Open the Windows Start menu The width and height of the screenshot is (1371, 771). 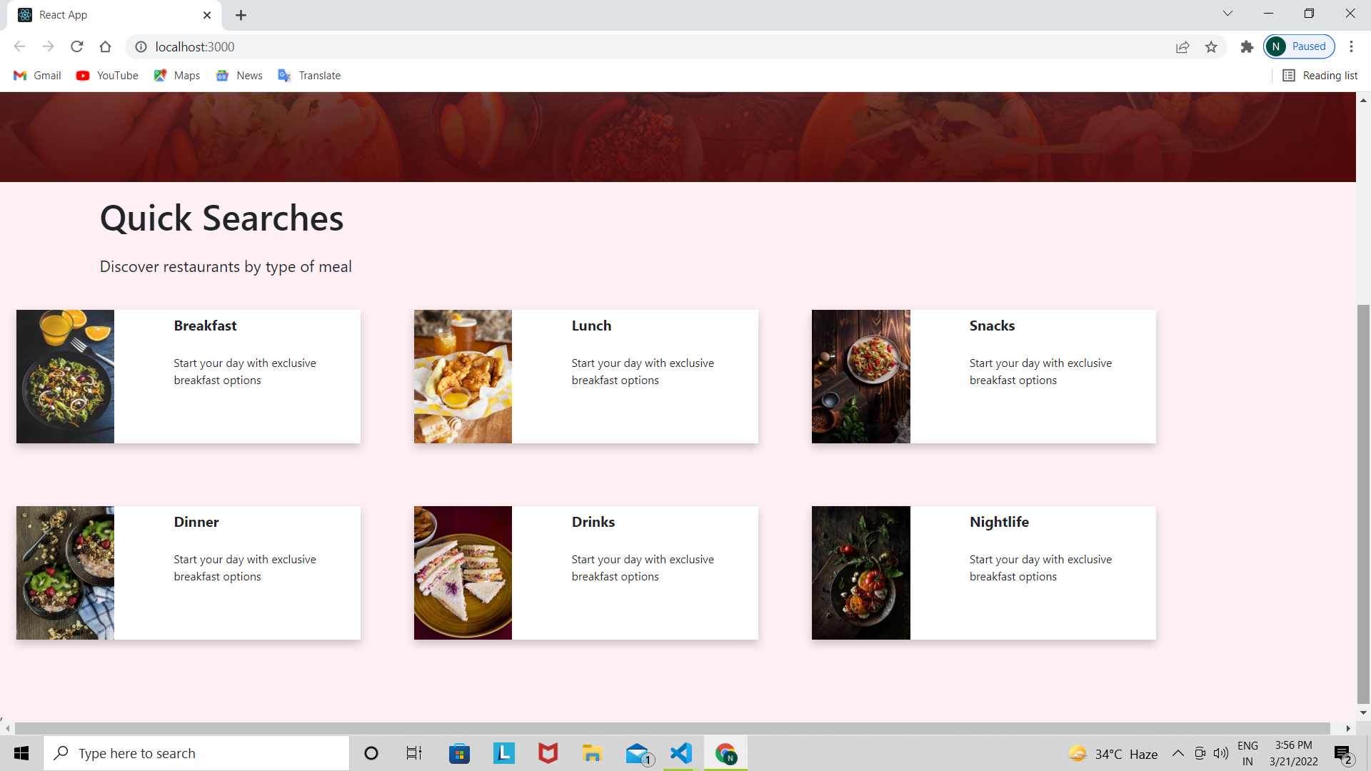point(21,752)
